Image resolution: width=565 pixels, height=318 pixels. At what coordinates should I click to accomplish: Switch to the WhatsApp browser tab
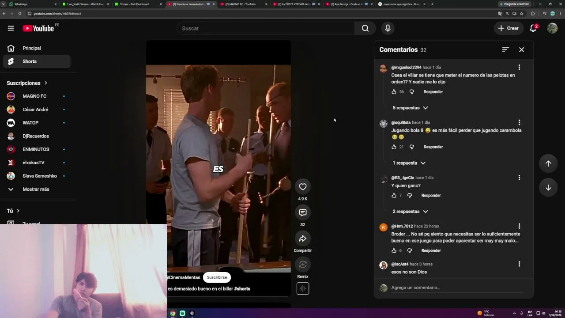[x=32, y=4]
